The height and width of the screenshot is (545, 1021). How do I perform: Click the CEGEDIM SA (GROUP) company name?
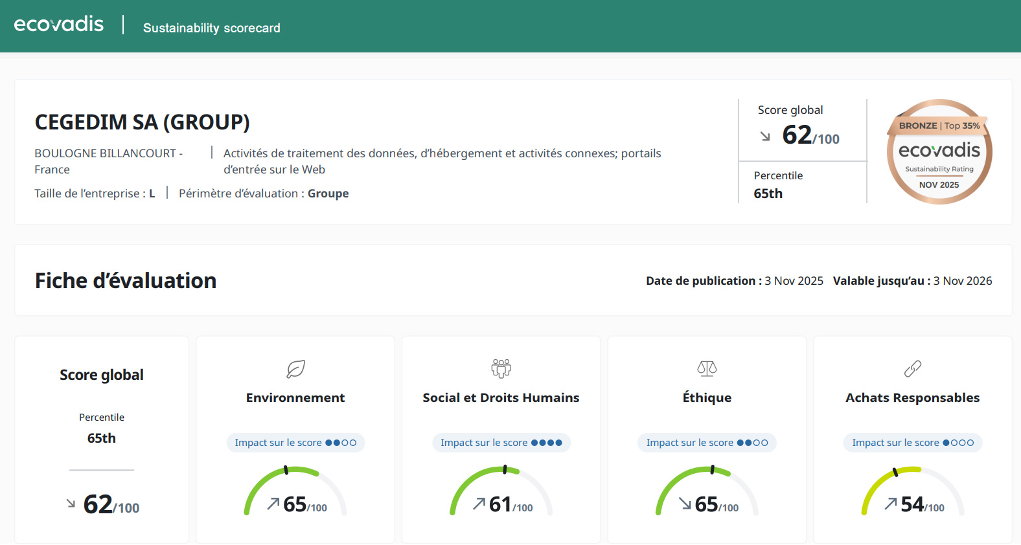click(142, 122)
